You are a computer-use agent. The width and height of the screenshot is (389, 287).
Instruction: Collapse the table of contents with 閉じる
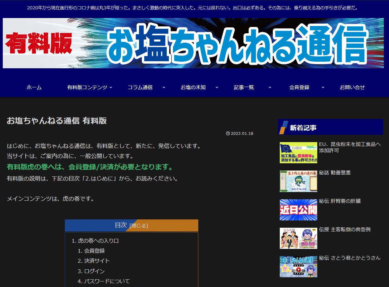pos(139,226)
